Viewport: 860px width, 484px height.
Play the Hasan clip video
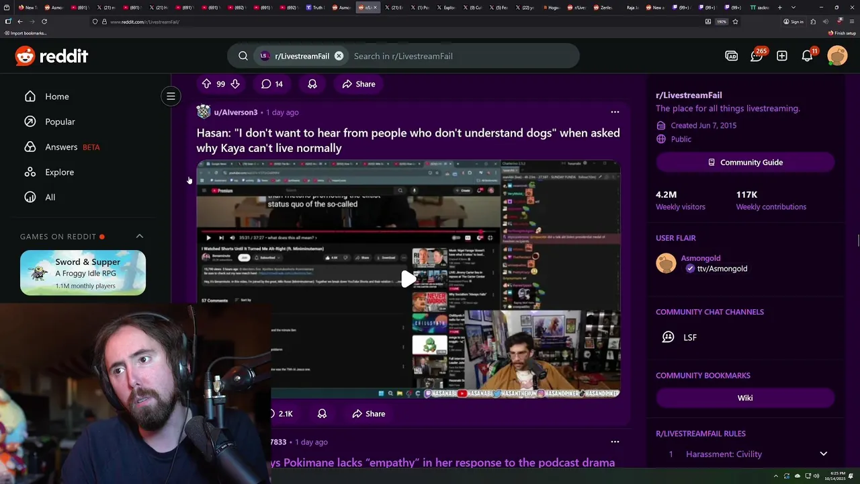(408, 279)
